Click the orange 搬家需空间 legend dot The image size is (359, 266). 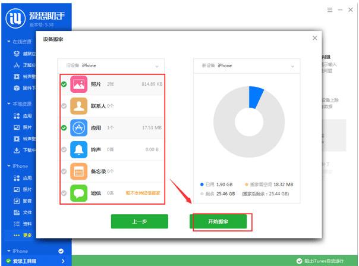click(247, 184)
